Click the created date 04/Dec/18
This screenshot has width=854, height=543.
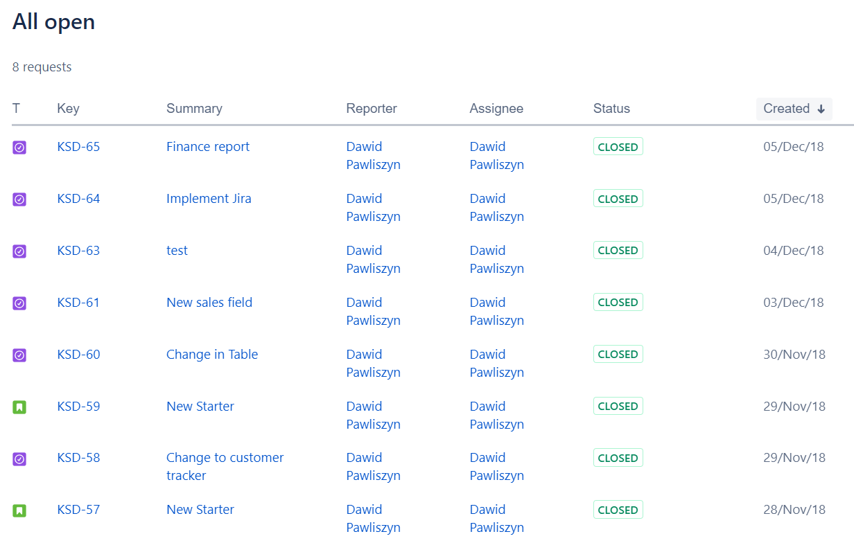pyautogui.click(x=794, y=251)
